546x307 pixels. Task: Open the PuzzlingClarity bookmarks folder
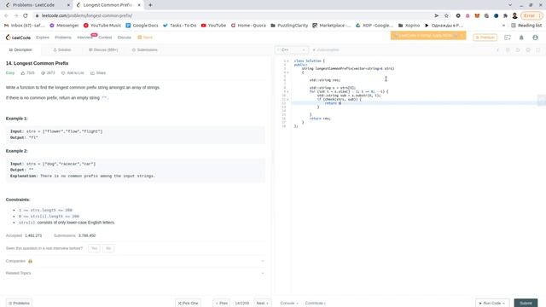pyautogui.click(x=289, y=26)
